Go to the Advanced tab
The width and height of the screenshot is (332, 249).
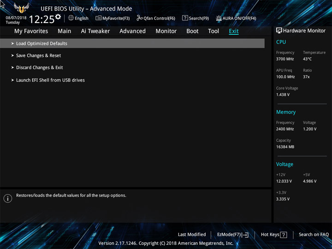[x=132, y=31]
